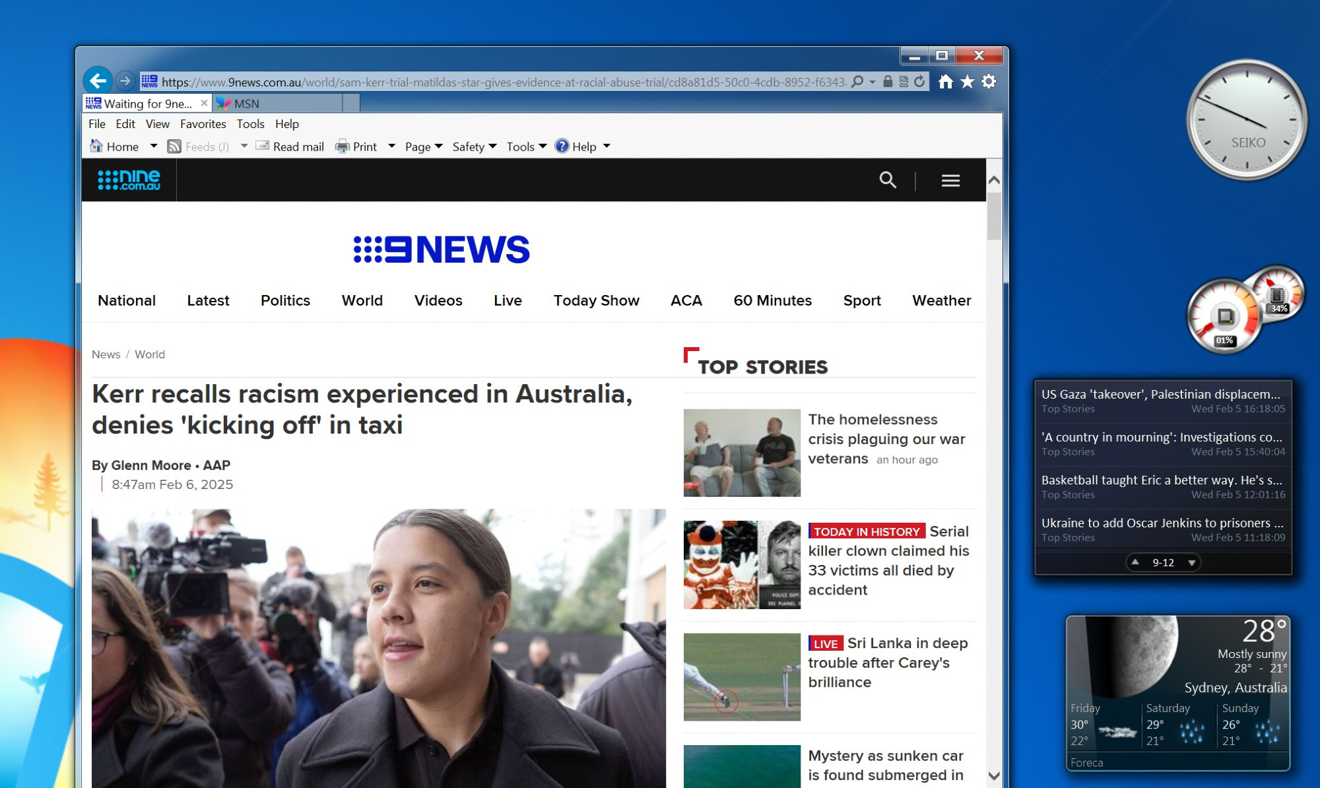Open a new blank tab

point(351,104)
